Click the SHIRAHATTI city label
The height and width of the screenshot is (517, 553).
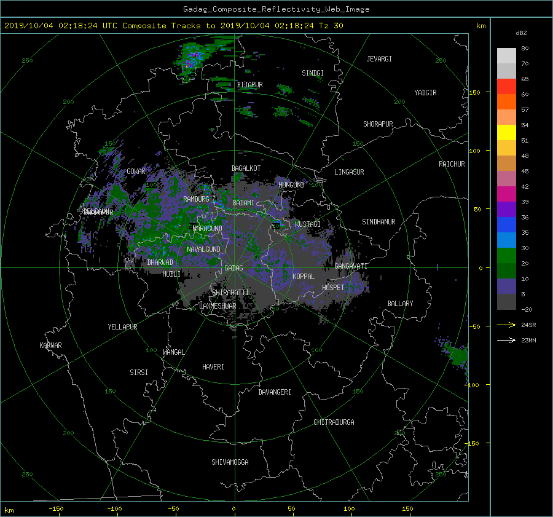click(230, 293)
